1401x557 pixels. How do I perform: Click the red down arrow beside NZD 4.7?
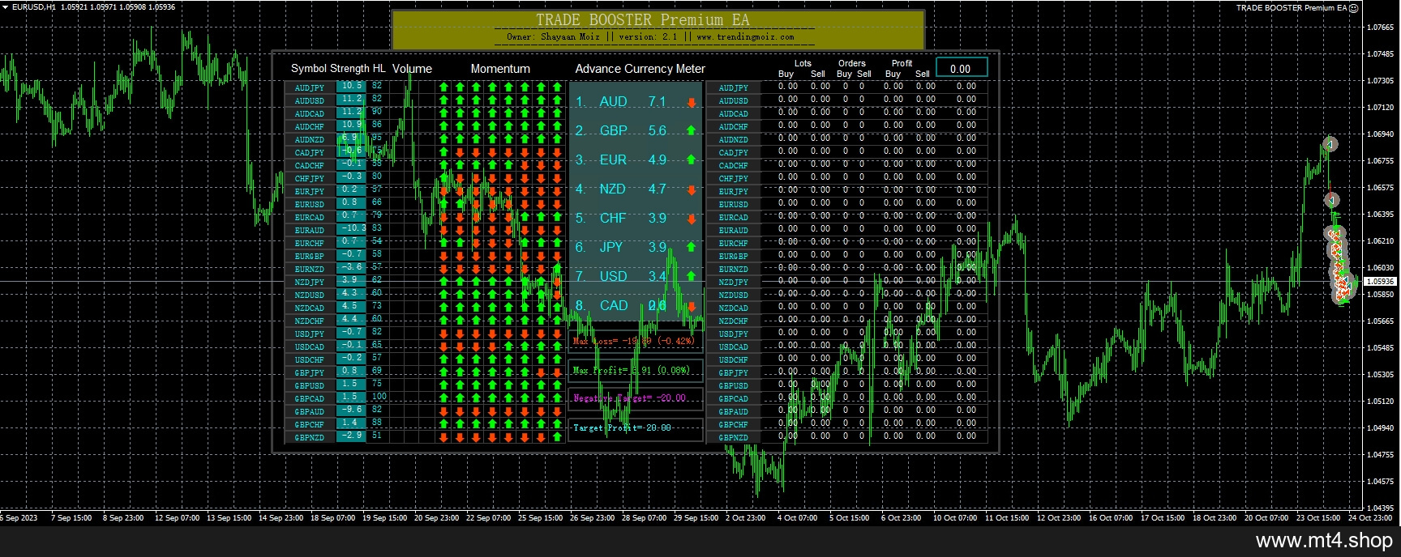tap(692, 189)
